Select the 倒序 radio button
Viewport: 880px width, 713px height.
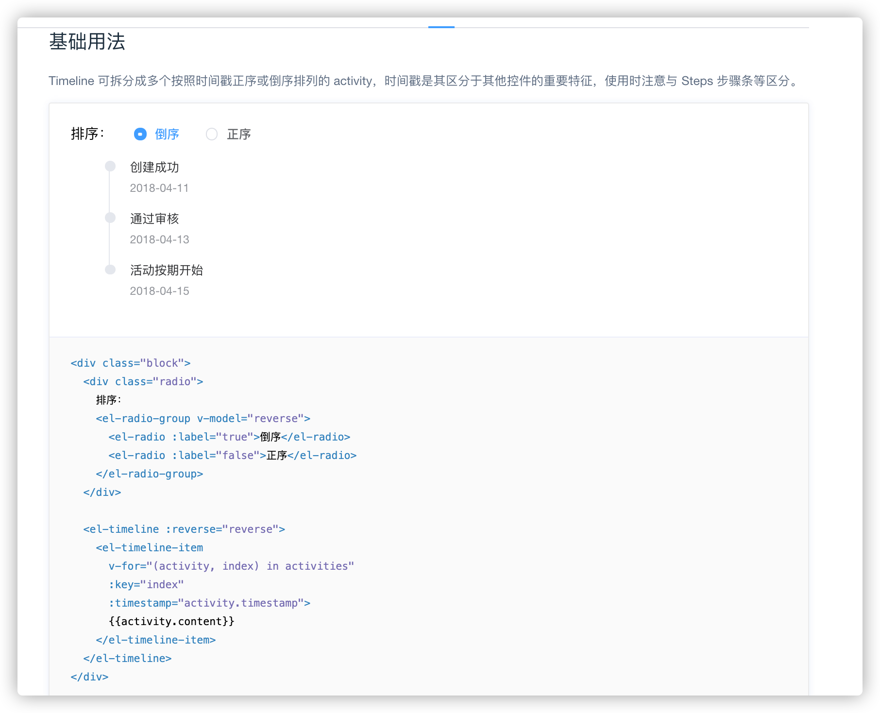[x=140, y=134]
